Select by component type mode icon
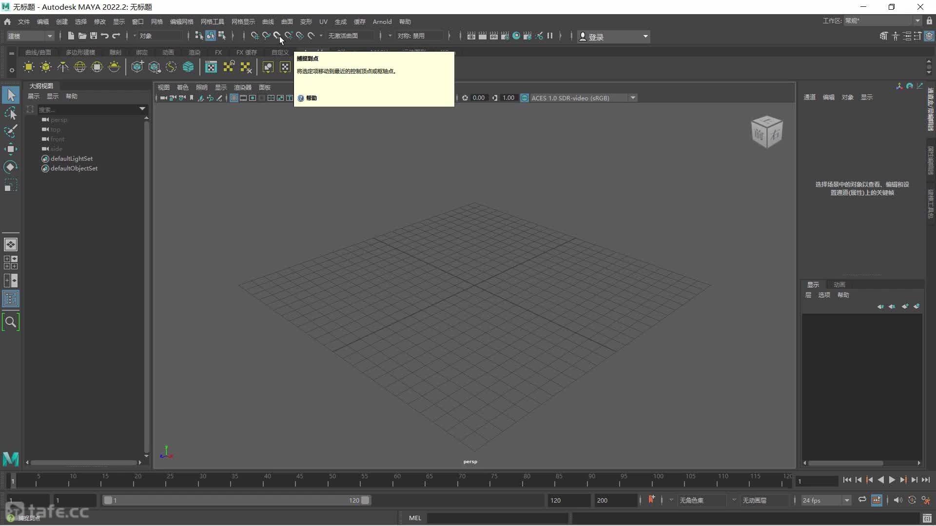This screenshot has width=936, height=526. 222,36
